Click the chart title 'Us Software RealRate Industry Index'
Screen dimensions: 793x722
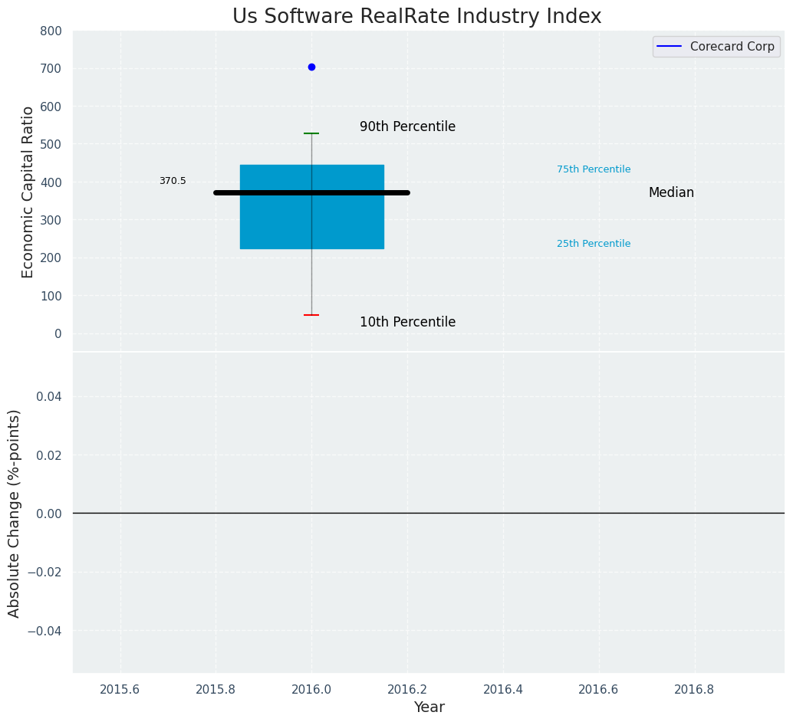(416, 17)
